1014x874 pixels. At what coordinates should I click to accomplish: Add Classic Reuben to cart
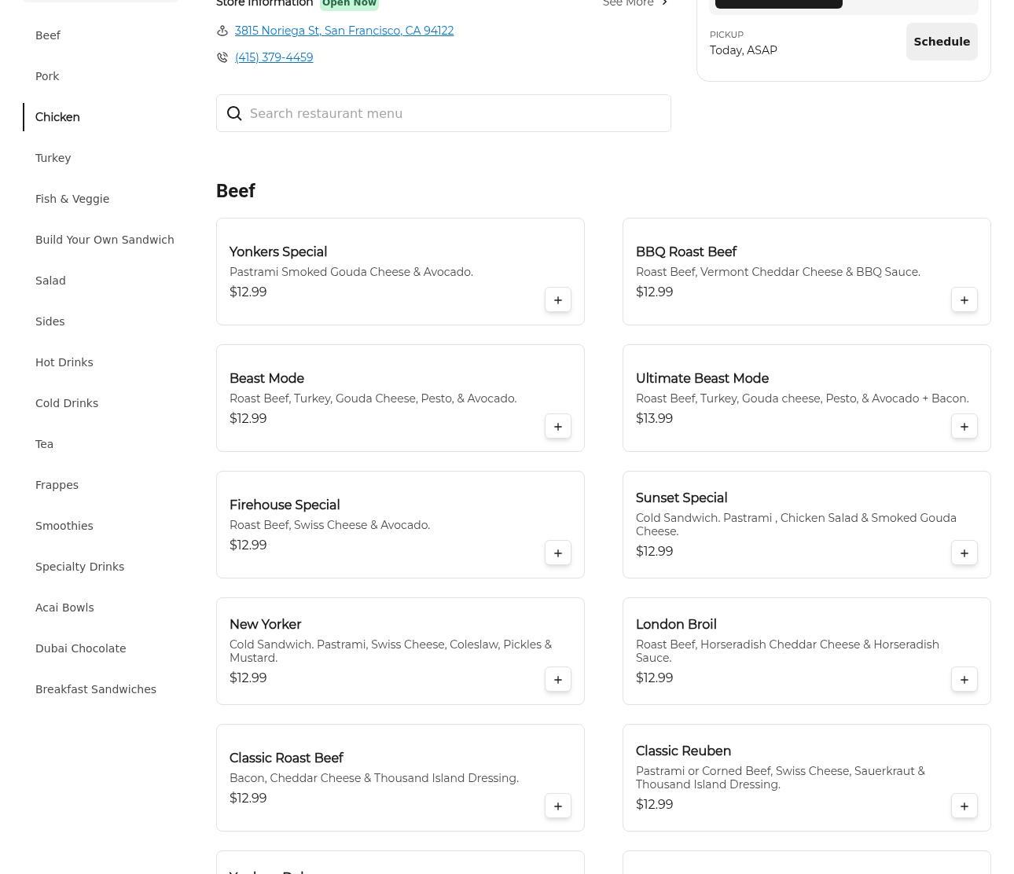click(964, 806)
